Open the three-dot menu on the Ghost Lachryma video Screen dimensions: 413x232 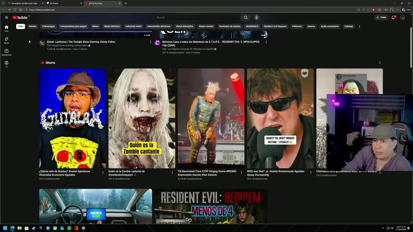point(150,42)
